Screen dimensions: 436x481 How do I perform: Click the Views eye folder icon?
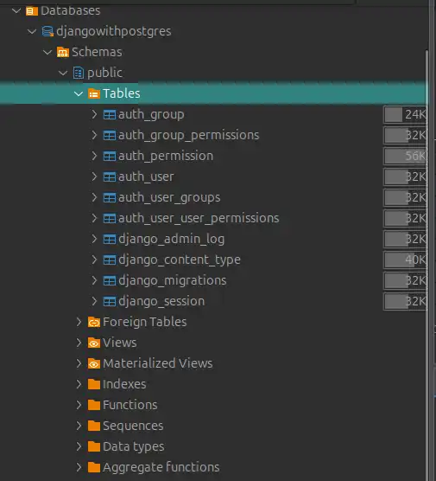[94, 343]
